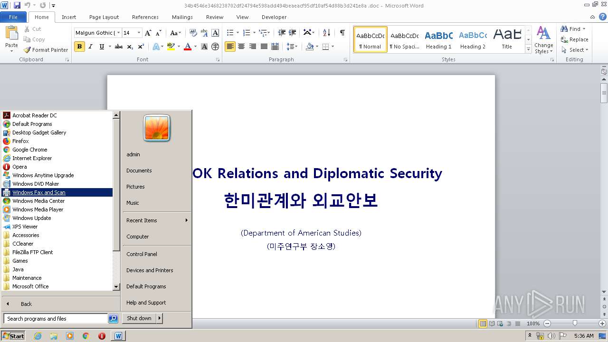Switch to References tab
The width and height of the screenshot is (608, 342).
(x=145, y=17)
